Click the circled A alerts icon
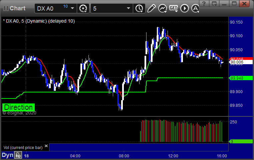Screen dimensions: 254x160 (x=195, y=8)
